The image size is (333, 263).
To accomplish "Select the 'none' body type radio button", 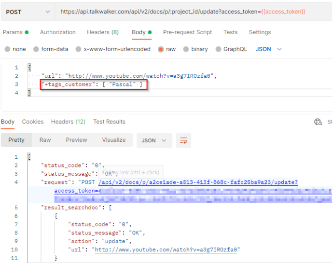I will tap(7, 49).
